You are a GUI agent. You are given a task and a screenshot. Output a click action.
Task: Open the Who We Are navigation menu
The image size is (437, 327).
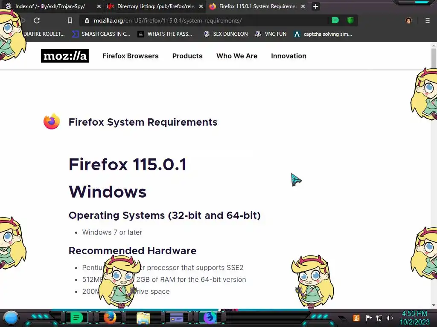coord(237,56)
